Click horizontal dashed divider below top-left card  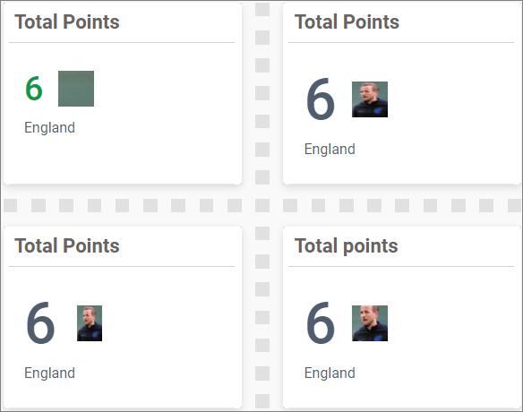pos(123,205)
